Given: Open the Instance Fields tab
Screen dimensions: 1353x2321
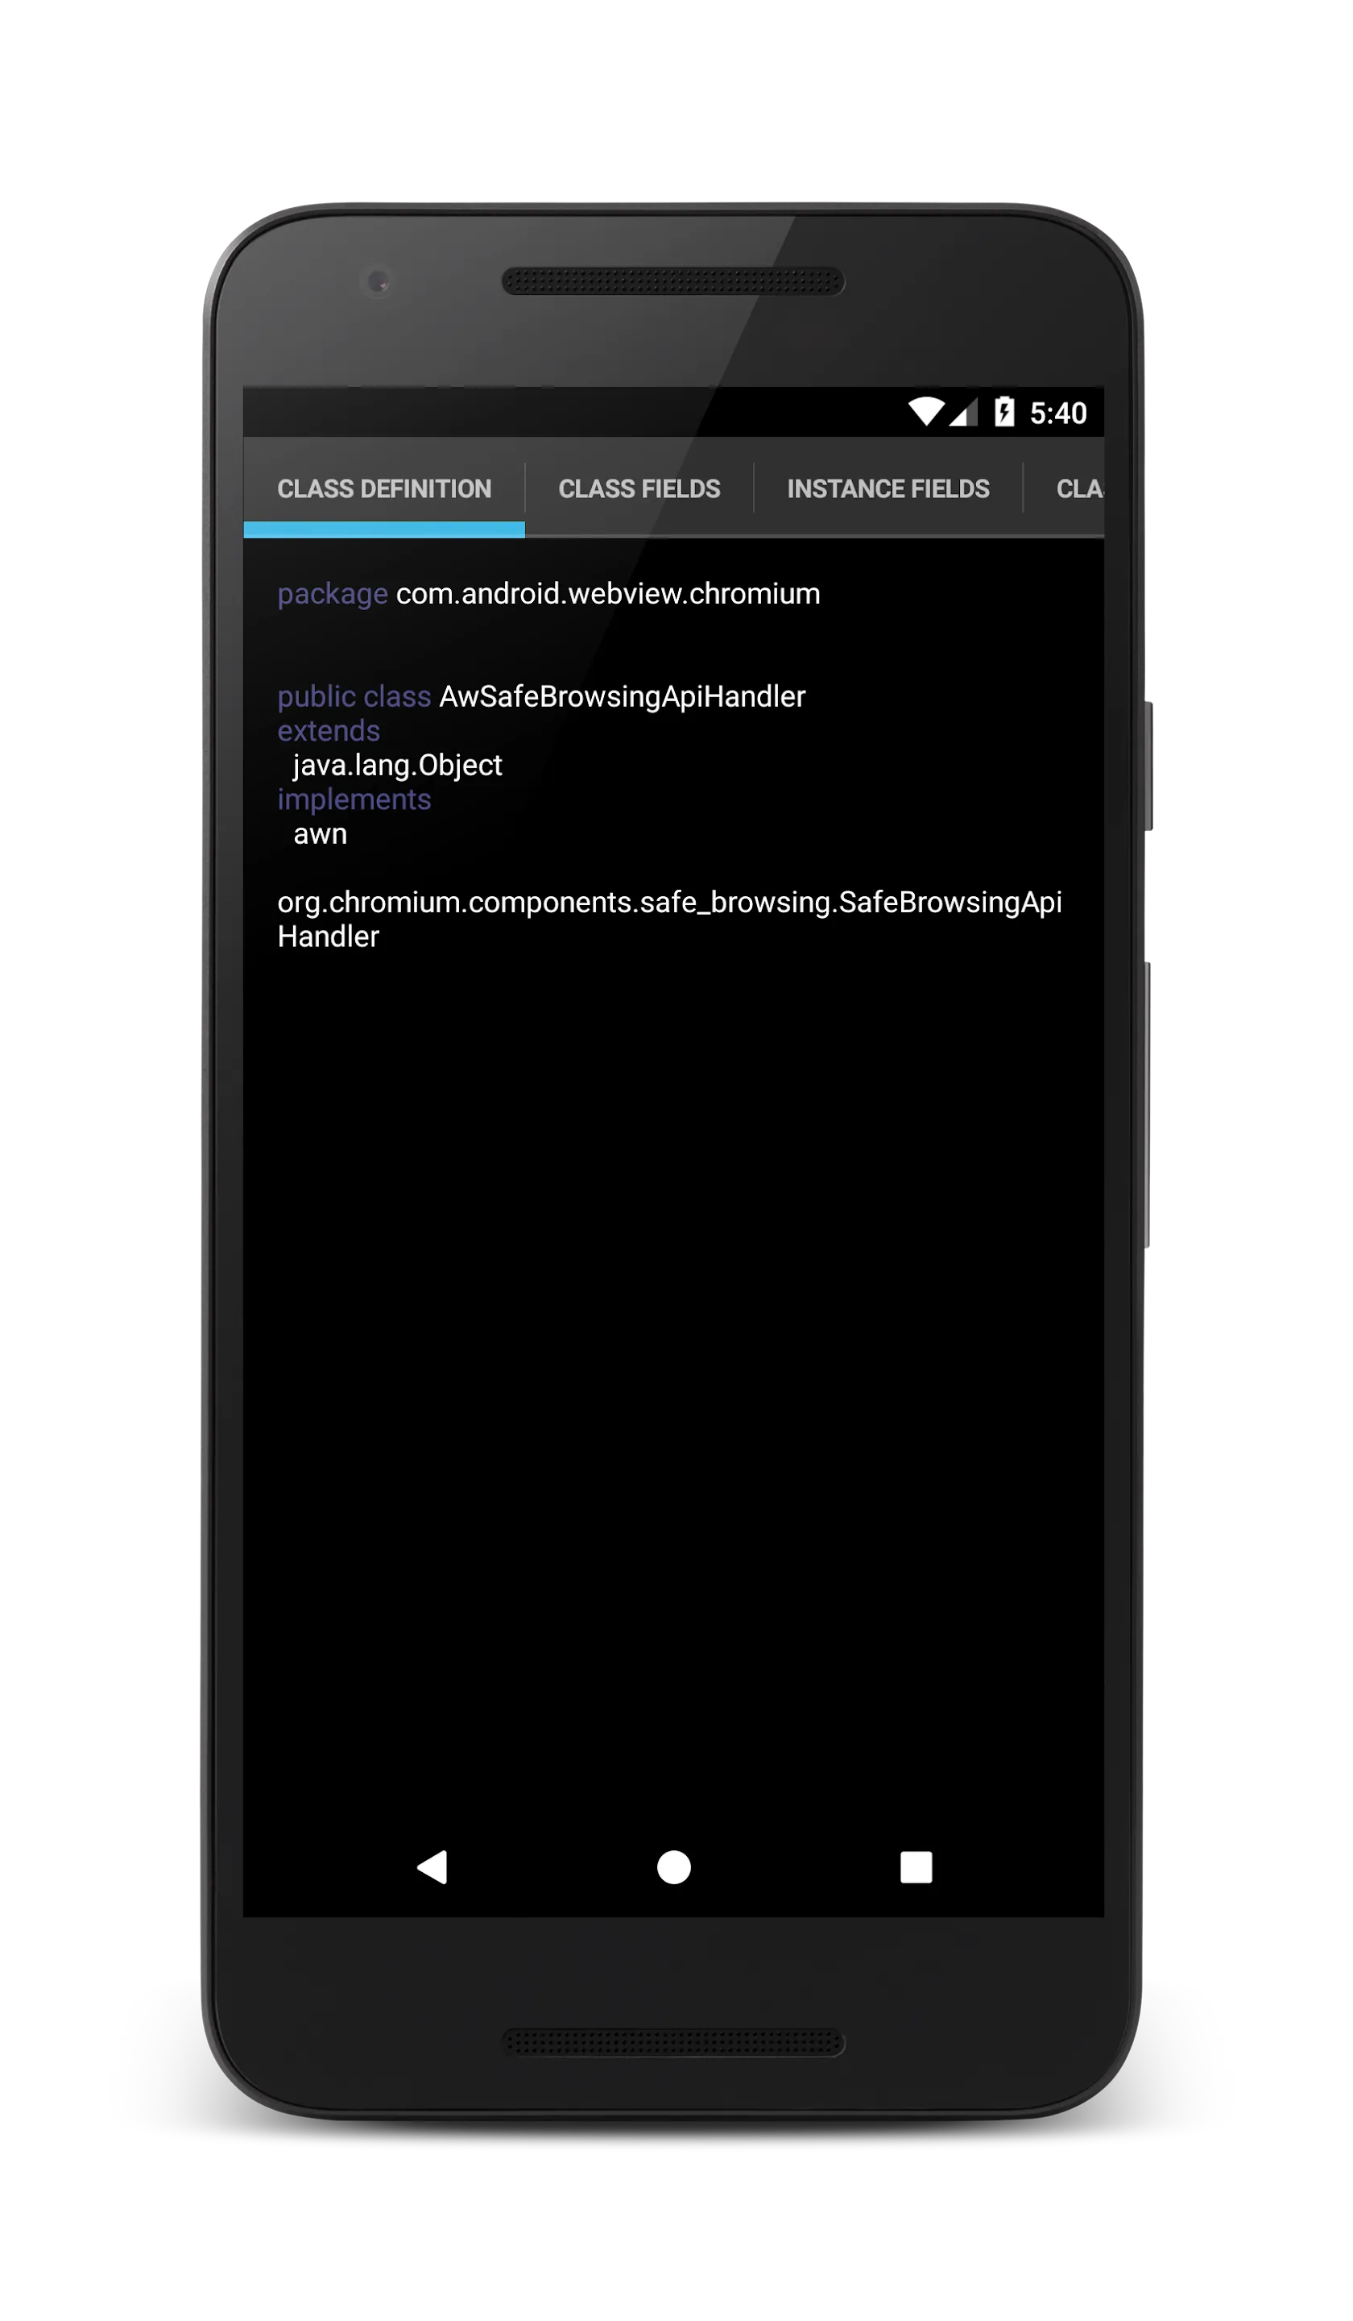Looking at the screenshot, I should [x=889, y=489].
